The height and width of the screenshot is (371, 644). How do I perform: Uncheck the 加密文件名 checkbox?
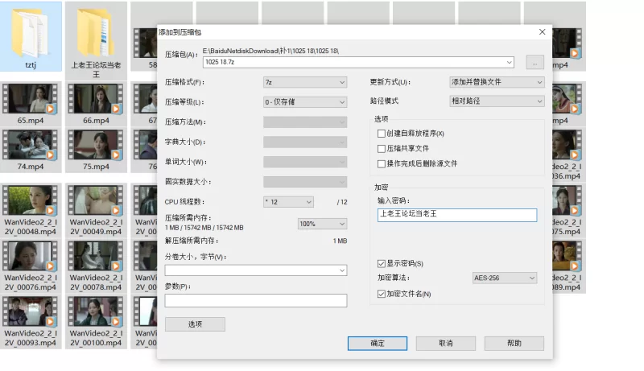(x=382, y=295)
